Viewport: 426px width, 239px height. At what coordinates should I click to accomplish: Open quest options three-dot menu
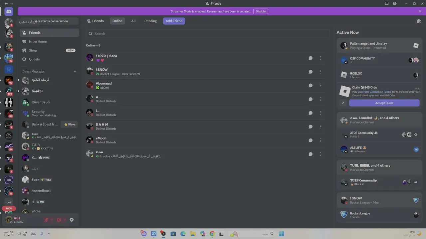(x=417, y=88)
